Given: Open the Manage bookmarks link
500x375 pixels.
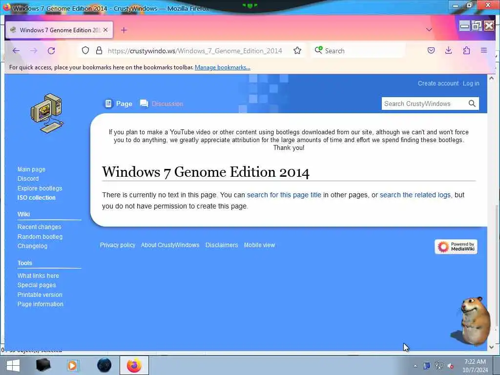Looking at the screenshot, I should pyautogui.click(x=222, y=67).
